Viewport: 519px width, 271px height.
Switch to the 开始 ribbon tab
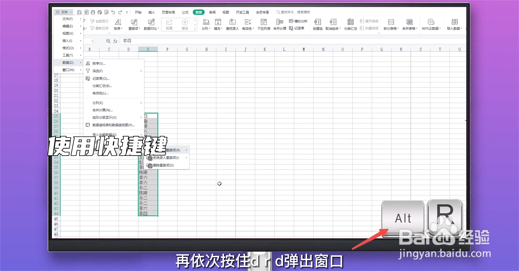pyautogui.click(x=138, y=12)
